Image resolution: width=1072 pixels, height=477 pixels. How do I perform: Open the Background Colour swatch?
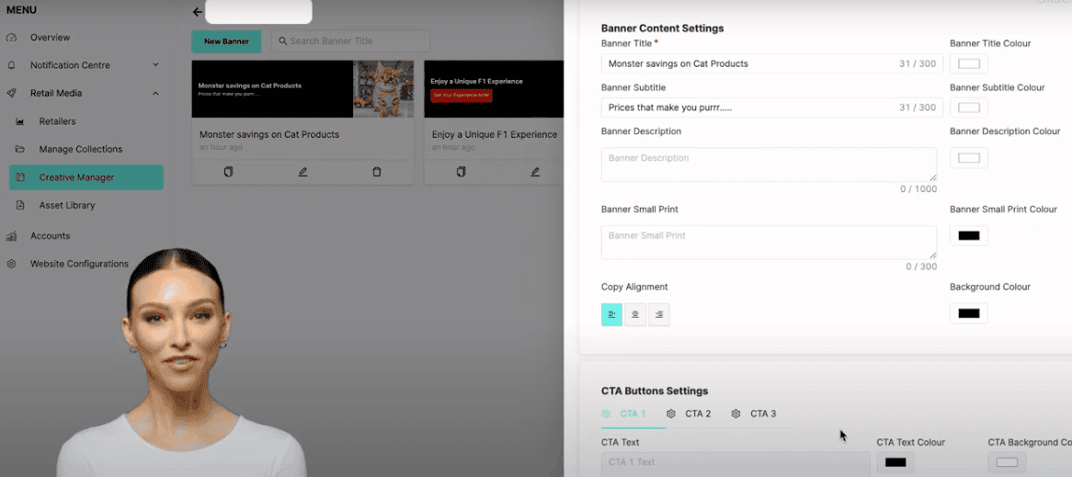click(x=968, y=313)
